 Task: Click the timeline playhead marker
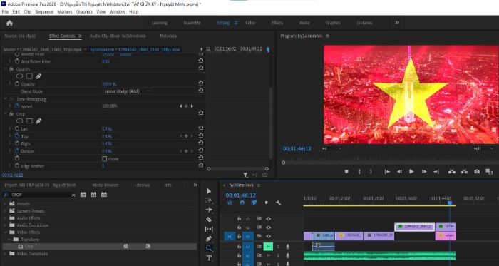point(450,203)
